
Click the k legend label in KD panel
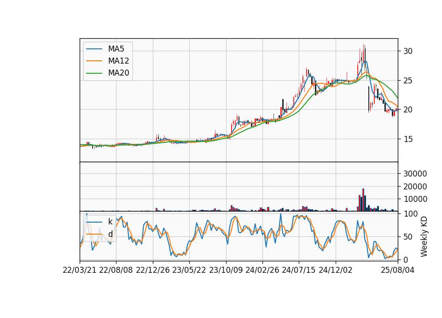(x=110, y=222)
